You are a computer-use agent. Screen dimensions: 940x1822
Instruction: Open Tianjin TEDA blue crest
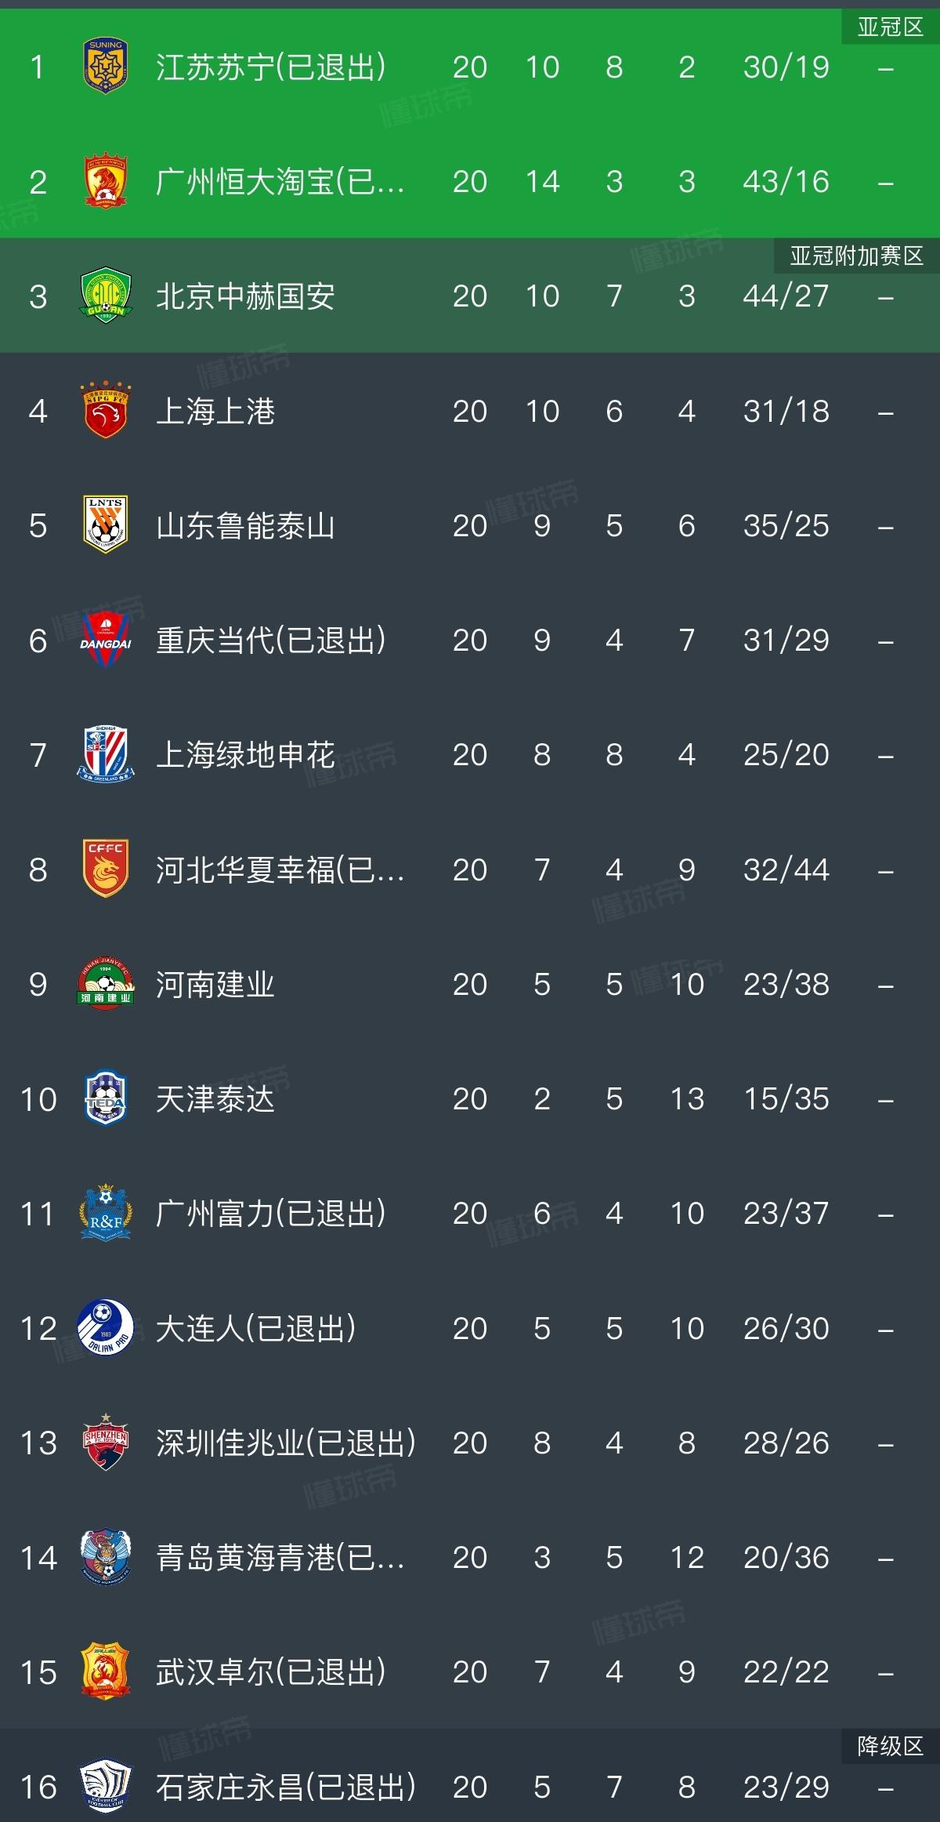(x=105, y=1098)
